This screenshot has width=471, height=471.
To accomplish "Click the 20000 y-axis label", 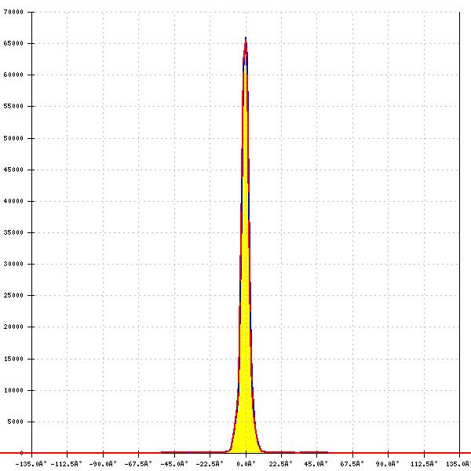I will pos(13,327).
